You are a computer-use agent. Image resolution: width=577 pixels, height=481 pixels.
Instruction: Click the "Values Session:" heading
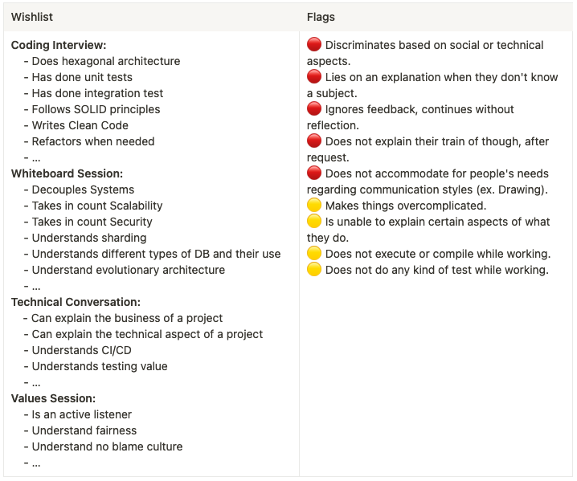(x=53, y=398)
